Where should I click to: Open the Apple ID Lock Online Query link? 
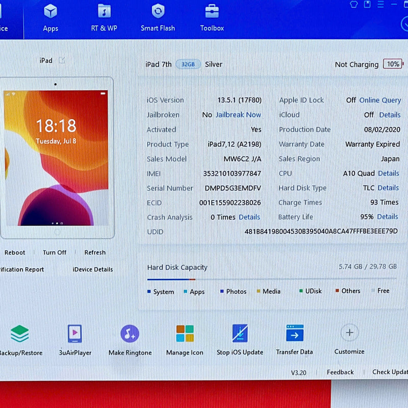click(380, 100)
